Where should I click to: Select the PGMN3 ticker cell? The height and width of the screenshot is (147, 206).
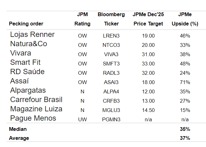[x=111, y=119]
